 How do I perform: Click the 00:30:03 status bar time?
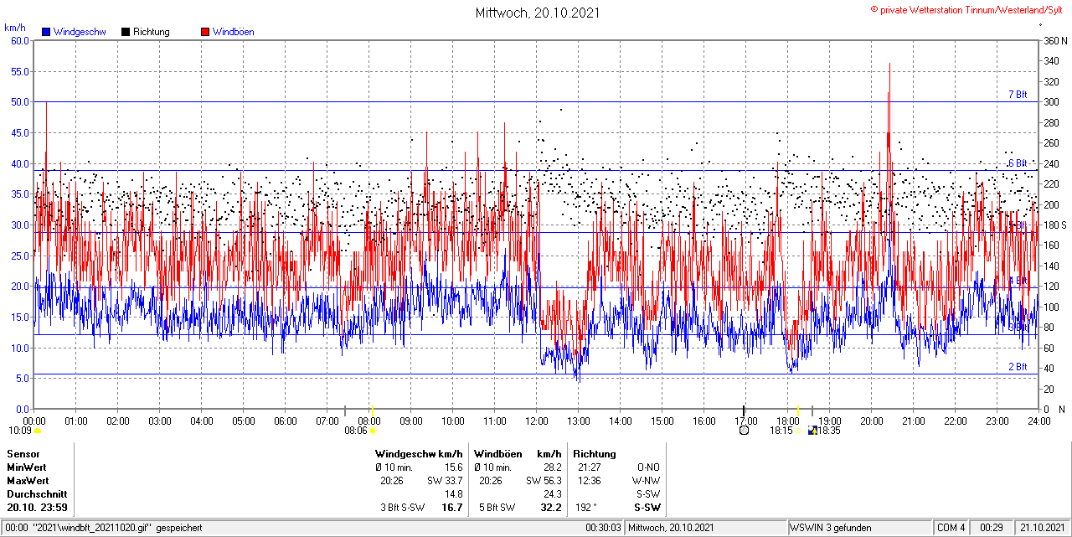click(x=603, y=528)
